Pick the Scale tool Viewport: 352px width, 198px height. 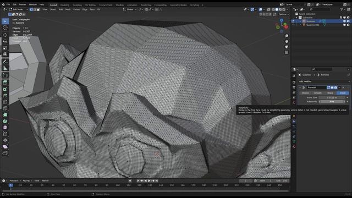[5, 48]
